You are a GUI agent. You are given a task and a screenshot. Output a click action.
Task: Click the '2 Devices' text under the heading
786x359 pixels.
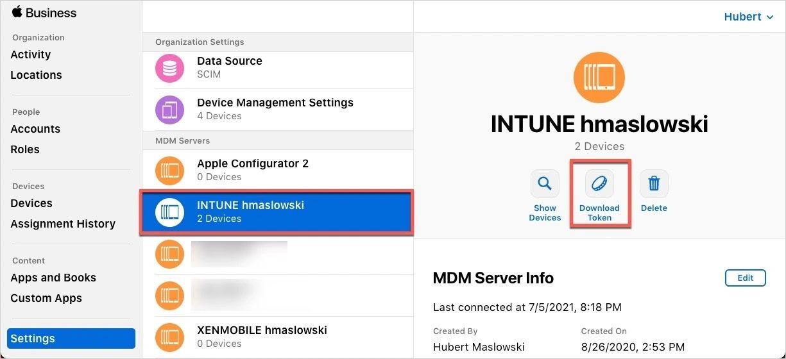point(599,146)
